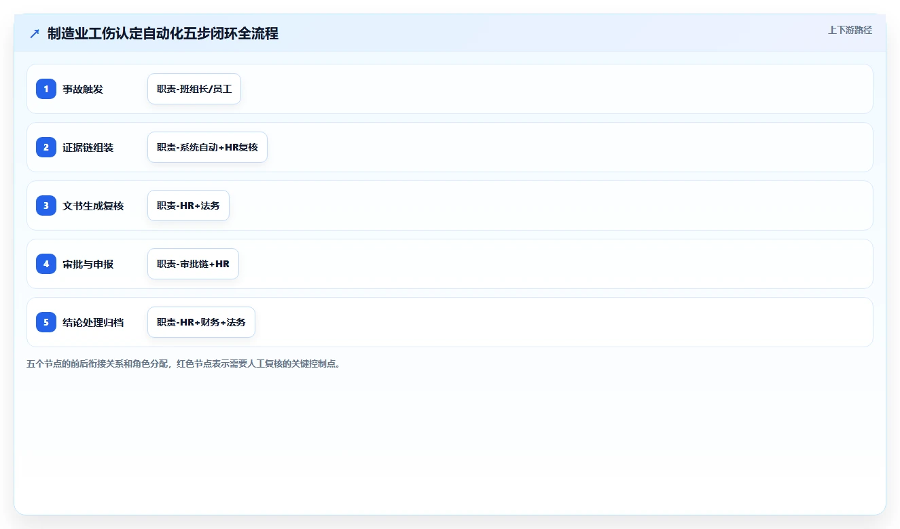Select the step 3 number badge
Screen dimensions: 900x529
tap(46, 205)
